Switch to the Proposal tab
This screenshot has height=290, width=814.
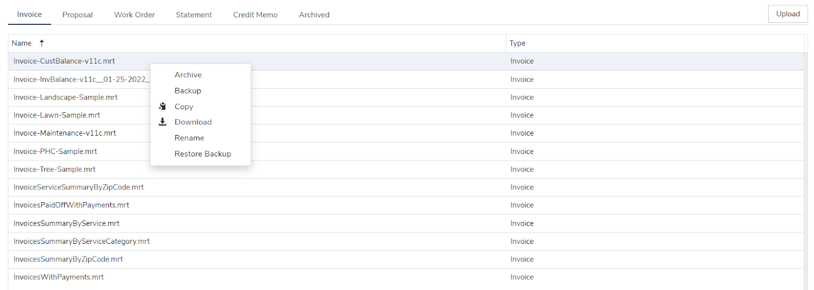point(77,15)
